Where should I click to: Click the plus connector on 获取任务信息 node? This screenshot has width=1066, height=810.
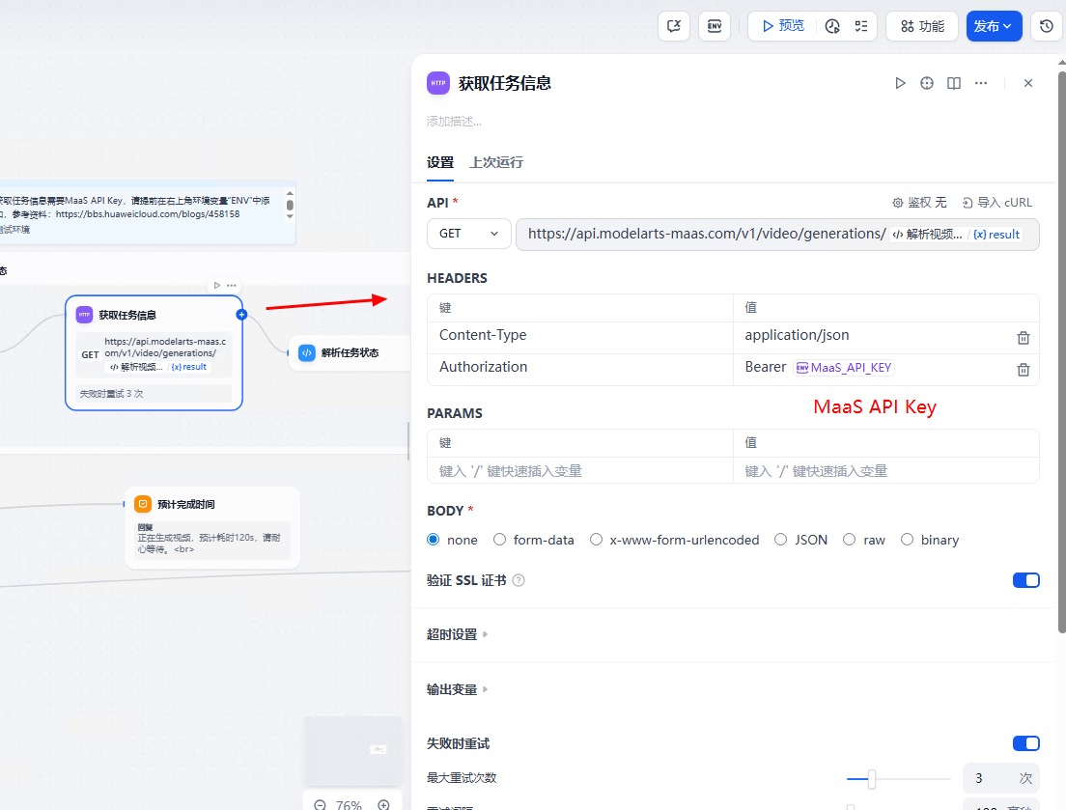coord(241,315)
